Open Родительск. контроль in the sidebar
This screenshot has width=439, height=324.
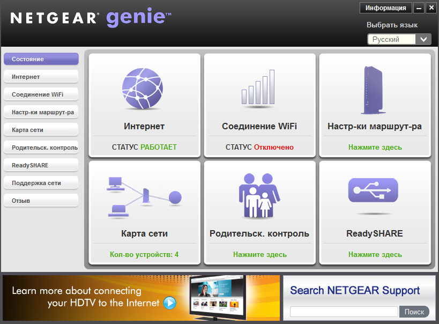(41, 148)
